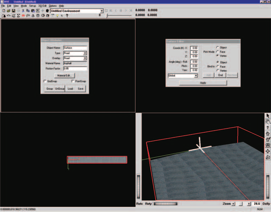Enable the GridSnap checkbox

(45, 81)
